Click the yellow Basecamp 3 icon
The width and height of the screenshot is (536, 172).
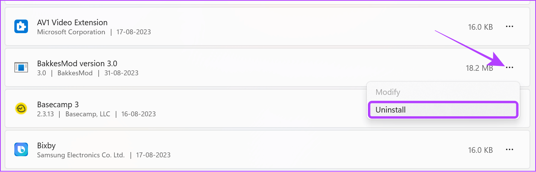point(20,109)
